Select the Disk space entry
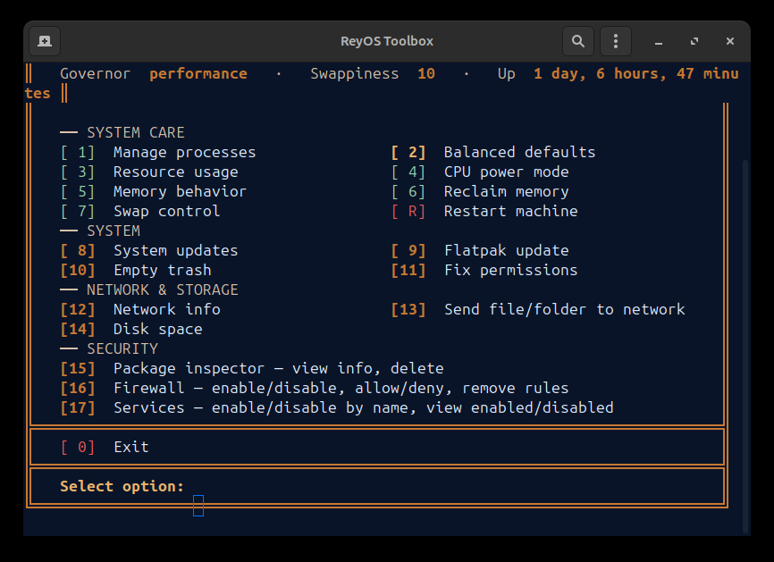774x562 pixels. (x=131, y=329)
